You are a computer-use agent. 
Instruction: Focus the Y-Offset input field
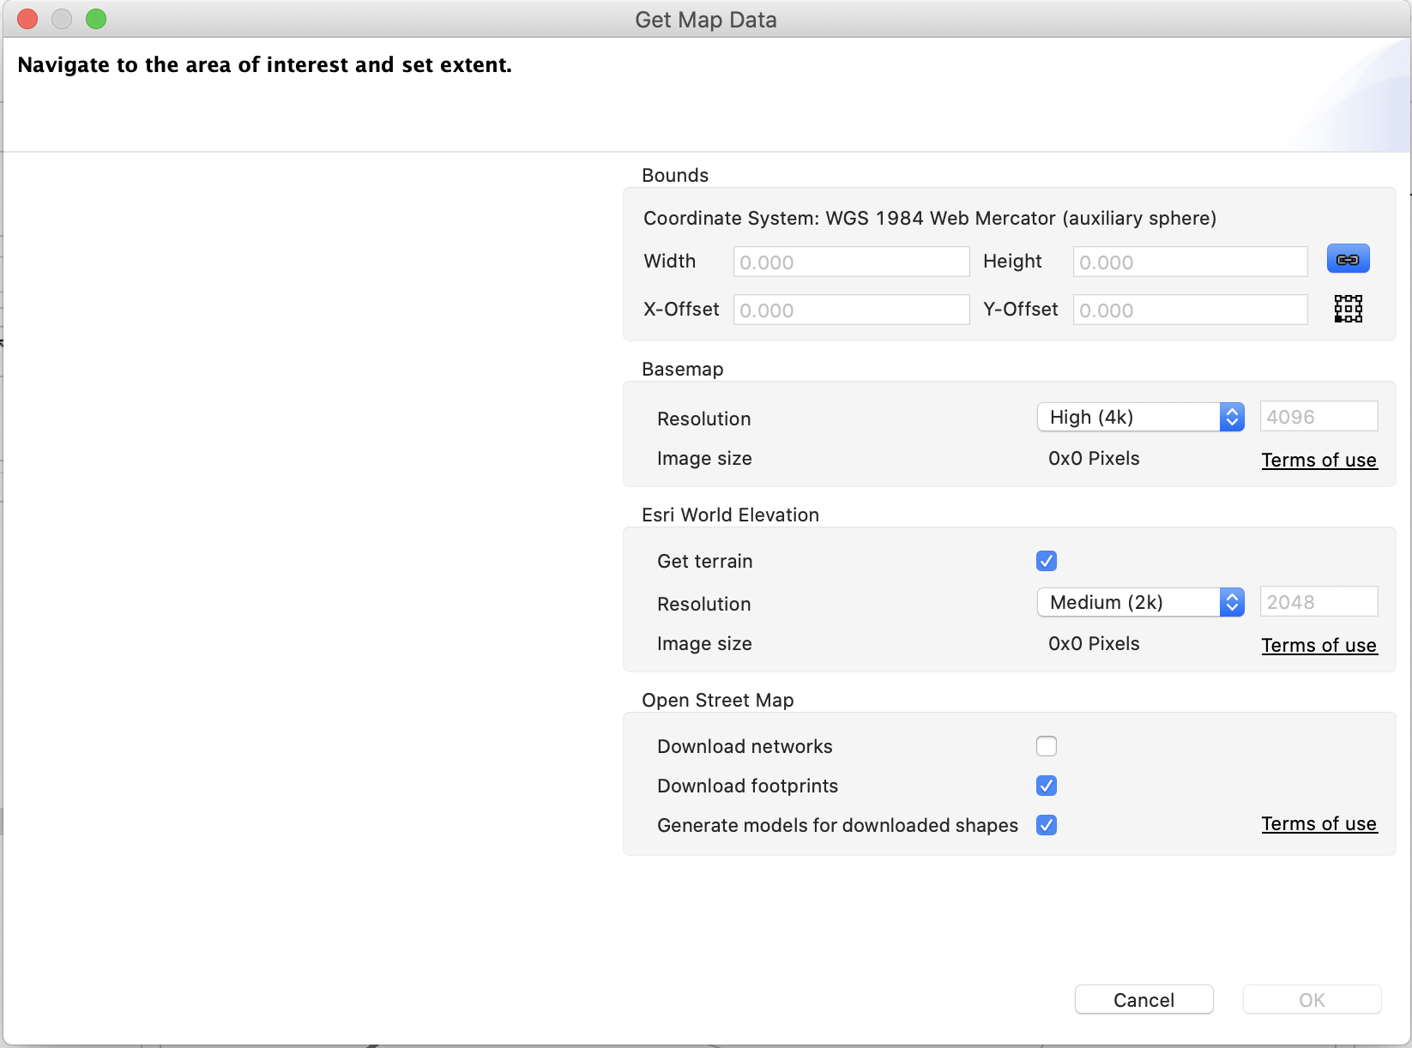pos(1190,310)
